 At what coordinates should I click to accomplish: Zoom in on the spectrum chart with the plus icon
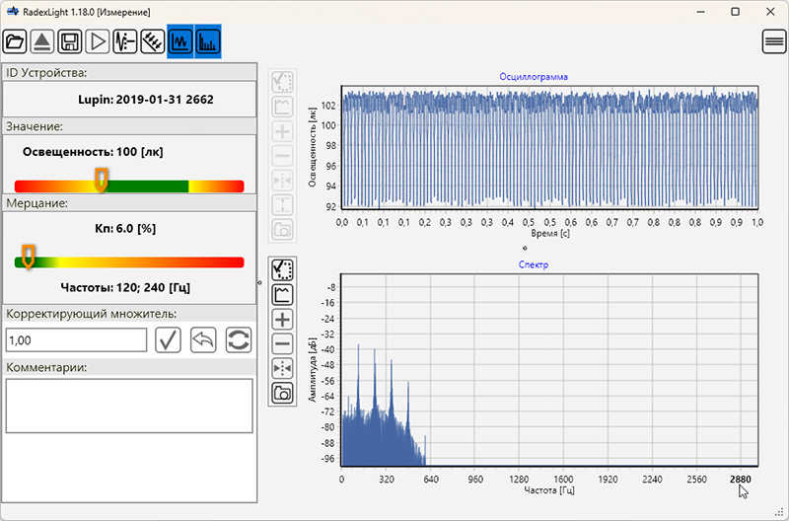click(x=282, y=320)
